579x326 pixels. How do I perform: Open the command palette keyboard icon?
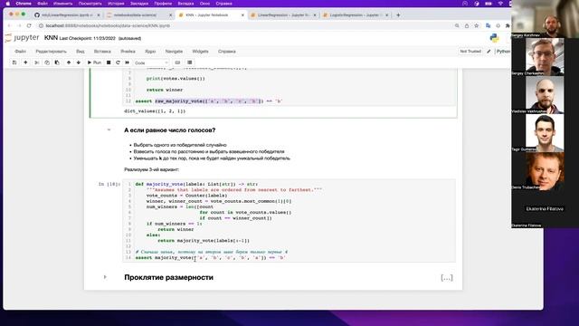coord(177,62)
